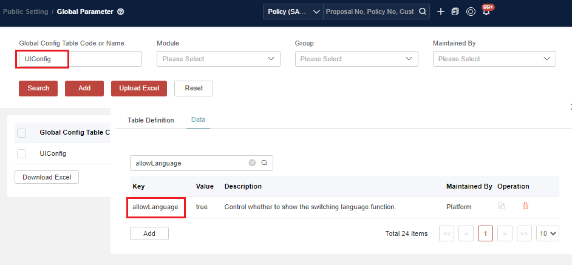The image size is (572, 265).
Task: Select page 1 in pagination
Action: (x=486, y=233)
